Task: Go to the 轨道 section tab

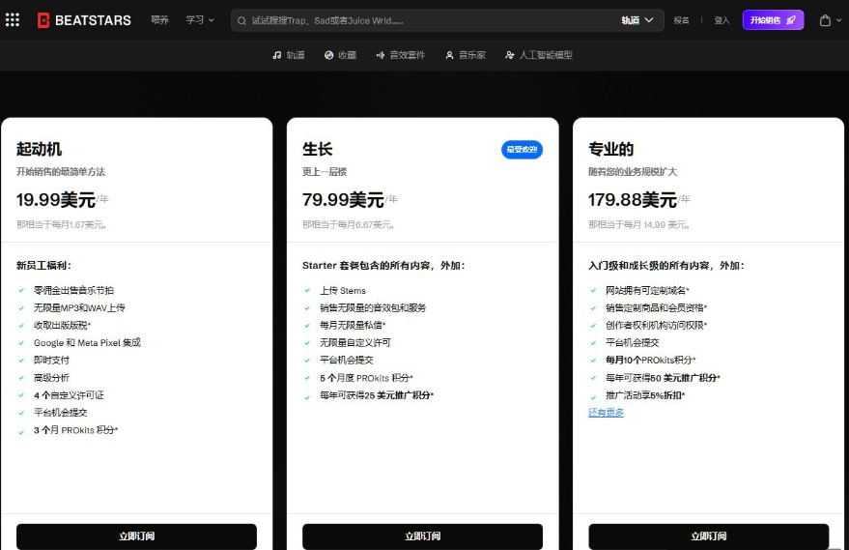Action: coord(289,55)
